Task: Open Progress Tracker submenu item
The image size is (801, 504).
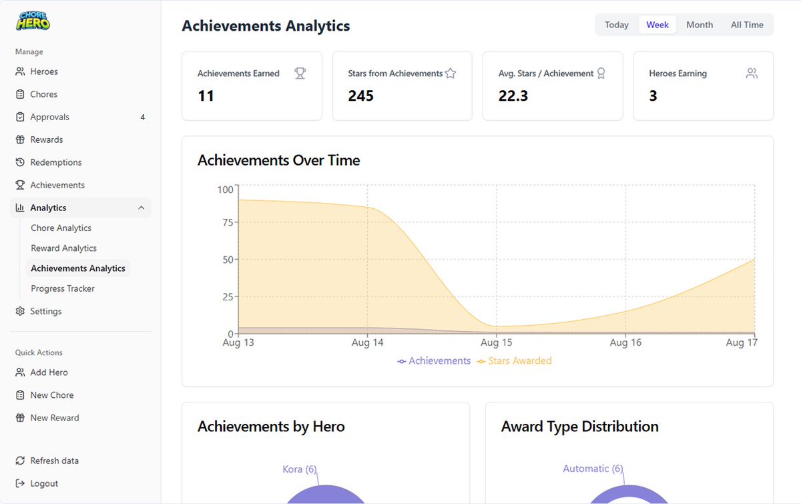Action: click(x=63, y=288)
